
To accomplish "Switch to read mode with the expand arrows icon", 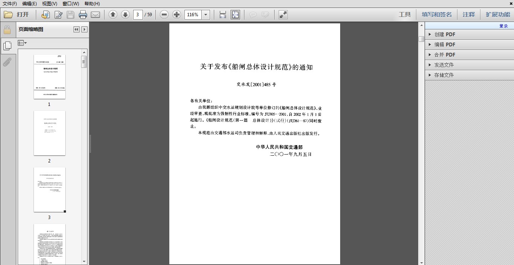I will (283, 15).
